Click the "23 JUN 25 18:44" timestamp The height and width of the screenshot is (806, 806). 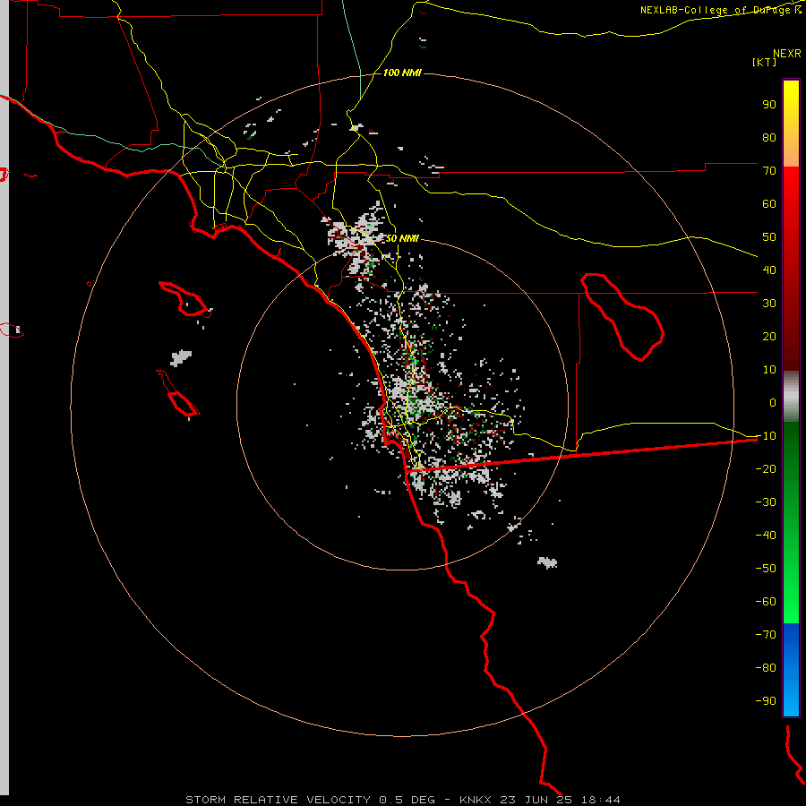click(561, 800)
